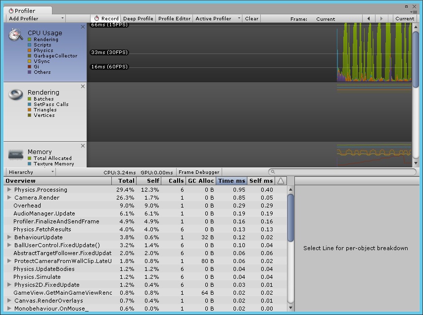This screenshot has width=423, height=315.
Task: Expand the BehaviourUpdate row
Action: click(9, 237)
